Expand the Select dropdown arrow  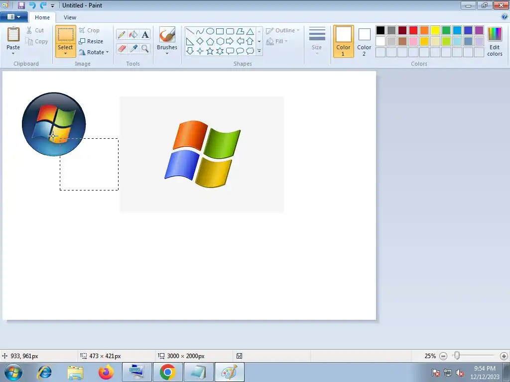[65, 54]
